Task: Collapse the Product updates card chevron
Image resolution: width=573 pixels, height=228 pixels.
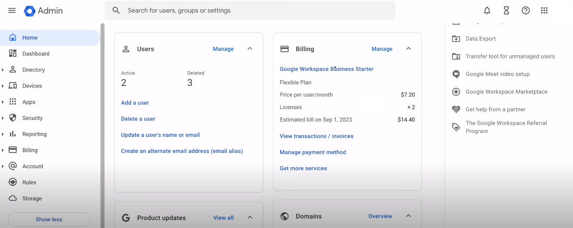Action: 250,217
